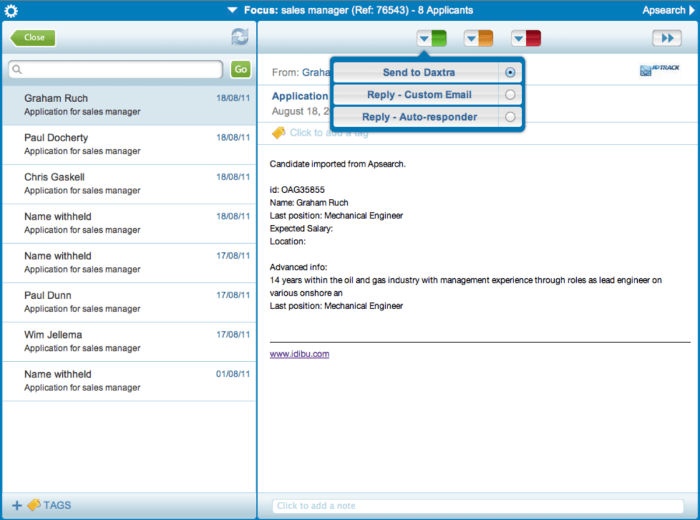The image size is (700, 520).
Task: Click the TAGS label in footer
Action: [57, 505]
